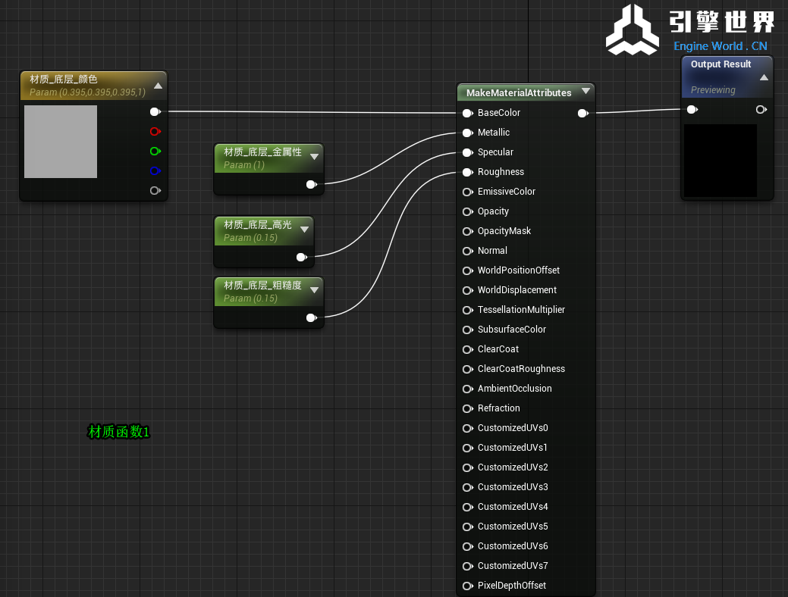The height and width of the screenshot is (597, 788).
Task: Collapse the 材质_底层_颜色 node preview
Action: (158, 86)
